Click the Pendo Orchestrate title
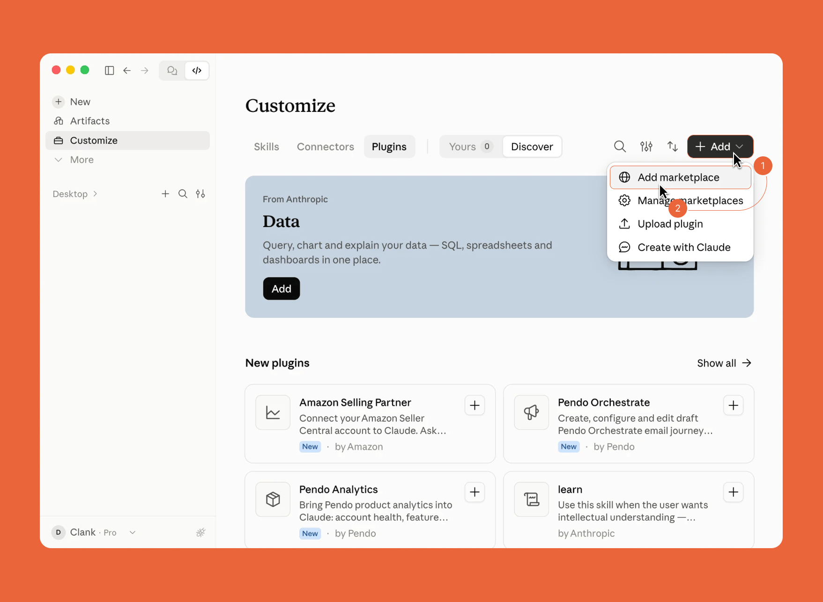Viewport: 823px width, 602px height. click(x=604, y=403)
